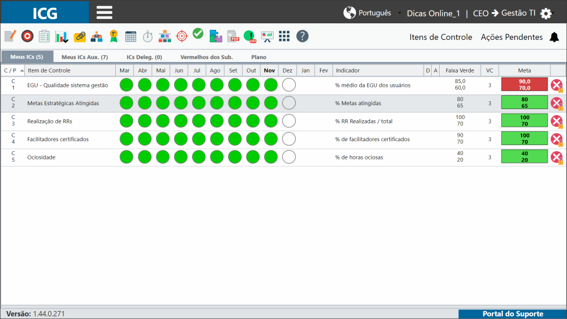The height and width of the screenshot is (319, 567).
Task: Click the Faixa Verde column header
Action: (x=460, y=70)
